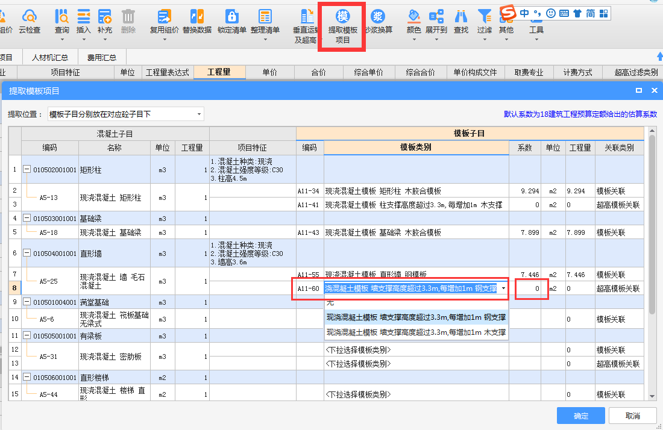Toggle Sogou punctuation mode icon
Viewport: 663px width, 430px height.
click(x=537, y=13)
